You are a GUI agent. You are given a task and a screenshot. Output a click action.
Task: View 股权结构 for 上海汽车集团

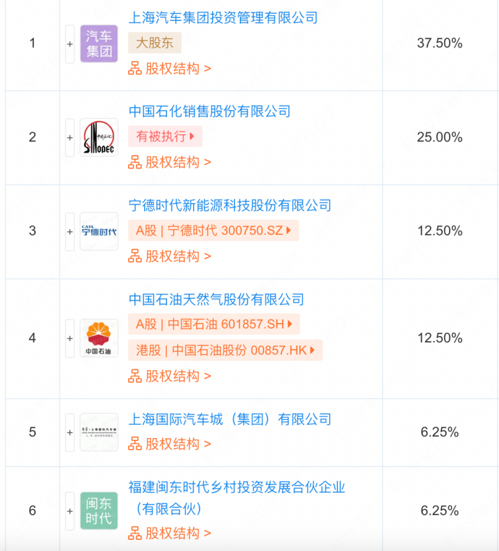click(170, 69)
